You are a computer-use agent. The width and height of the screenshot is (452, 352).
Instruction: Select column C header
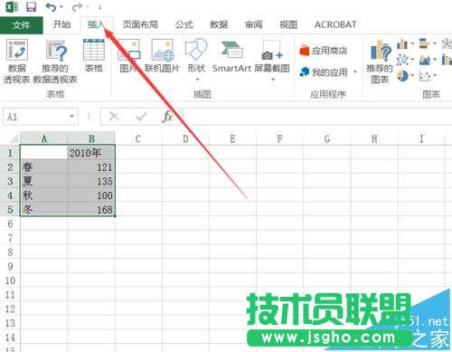tap(138, 138)
